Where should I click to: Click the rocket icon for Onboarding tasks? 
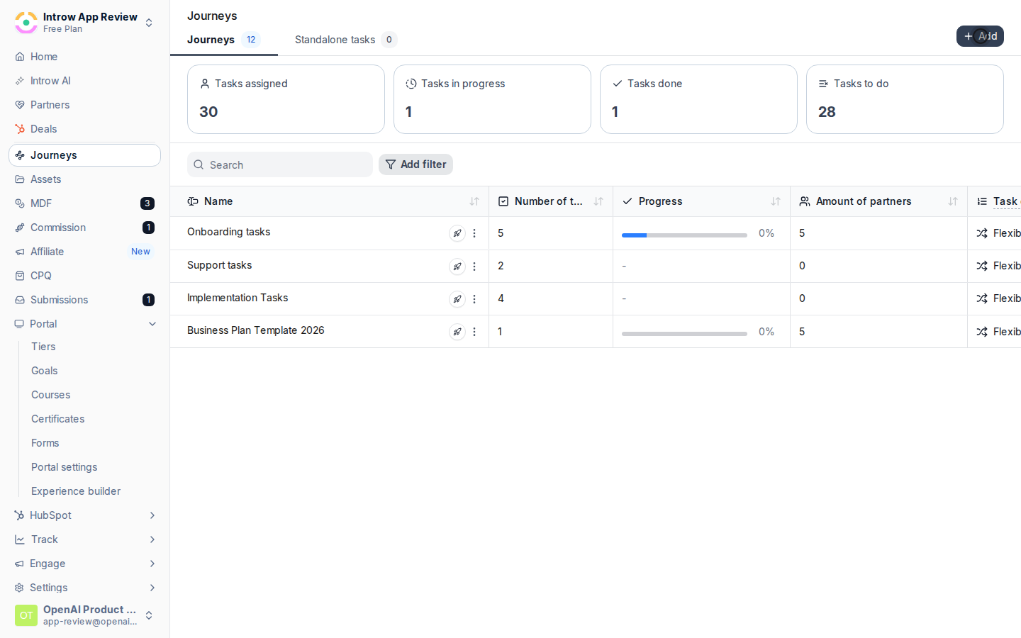click(457, 233)
